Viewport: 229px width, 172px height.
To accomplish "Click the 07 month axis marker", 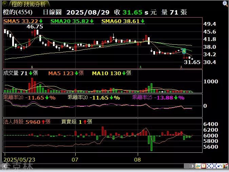I will (x=75, y=159).
